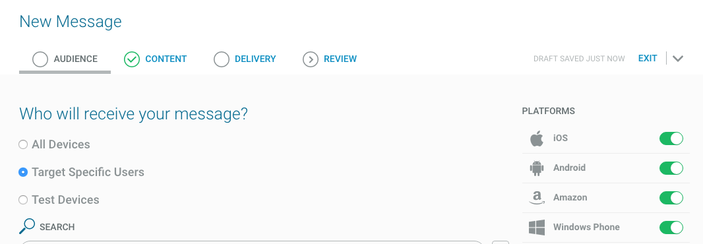Click the magnifying glass search icon
The image size is (703, 244).
pos(27,226)
